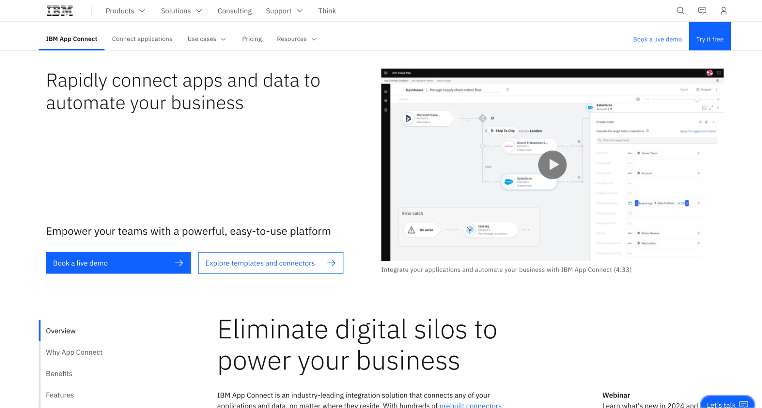This screenshot has width=762, height=408.
Task: Select Think from the navigation bar
Action: [x=327, y=11]
